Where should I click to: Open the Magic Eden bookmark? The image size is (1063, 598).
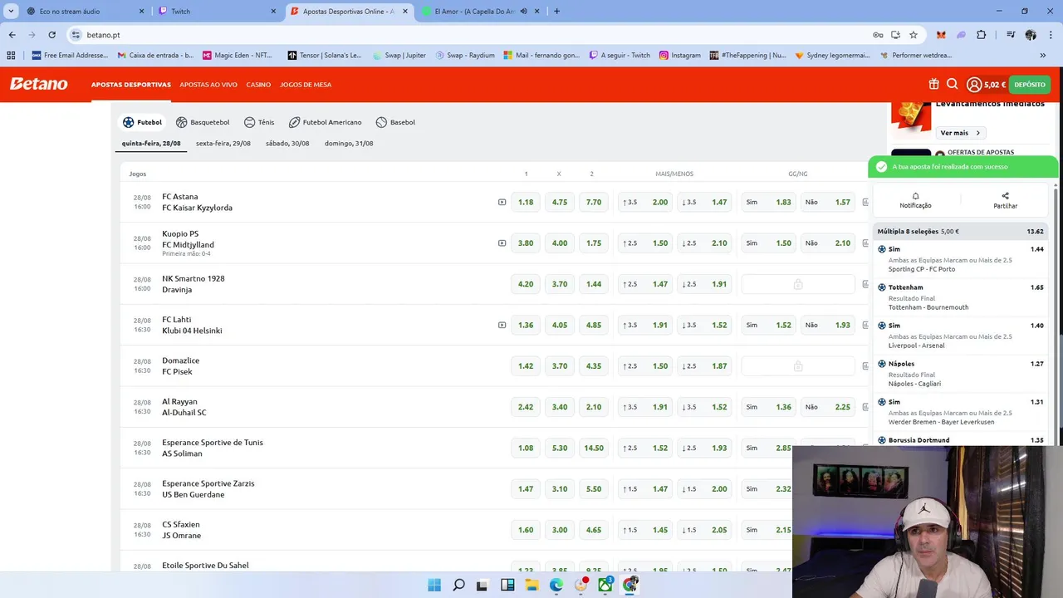pos(238,56)
